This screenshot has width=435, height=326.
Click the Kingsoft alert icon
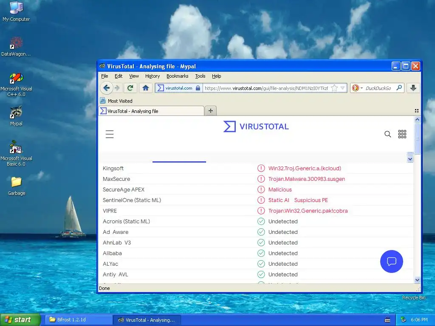pos(261,168)
